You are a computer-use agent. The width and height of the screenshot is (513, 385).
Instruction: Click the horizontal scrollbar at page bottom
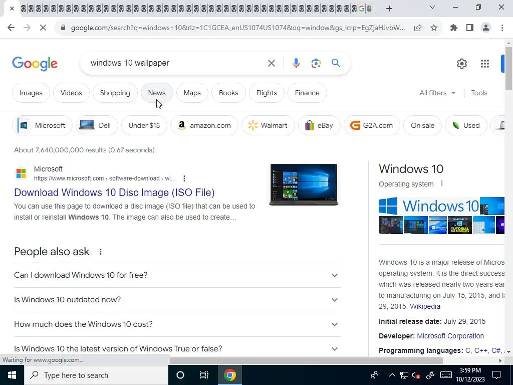point(306,360)
